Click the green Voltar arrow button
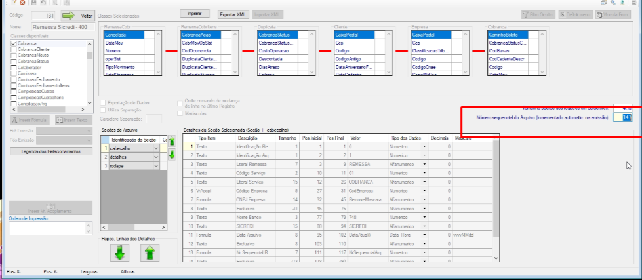The image size is (642, 280). click(78, 16)
